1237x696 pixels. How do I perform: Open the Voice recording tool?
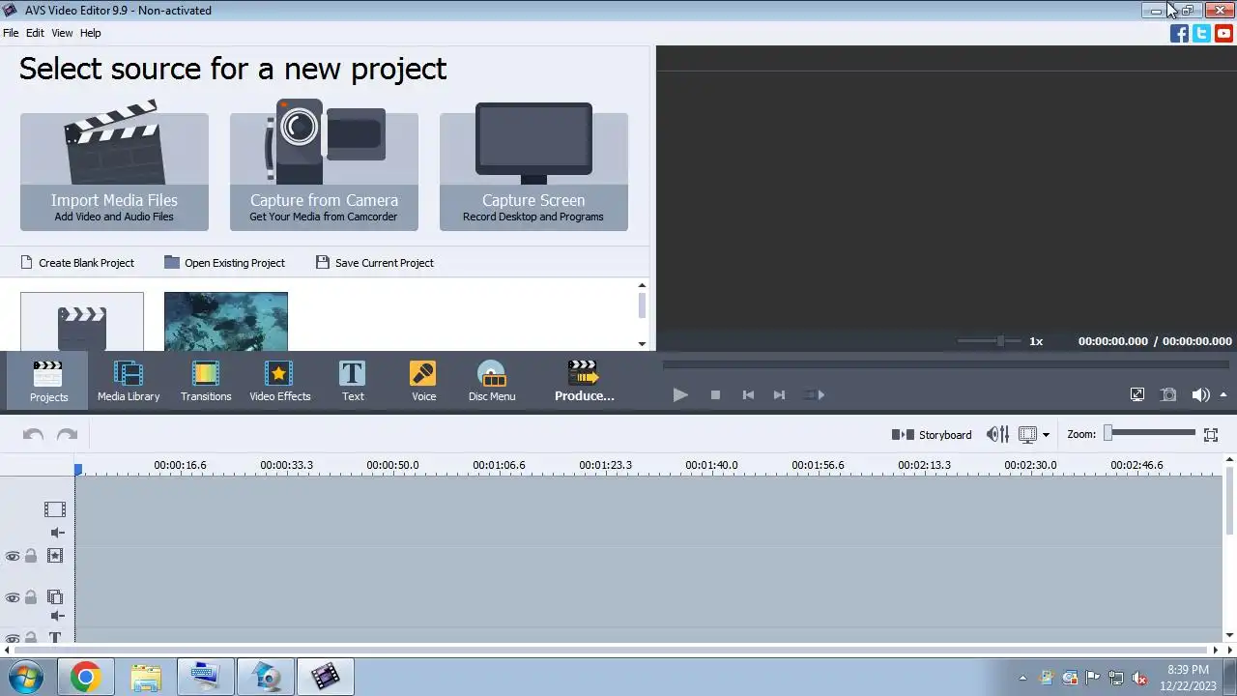(x=423, y=380)
